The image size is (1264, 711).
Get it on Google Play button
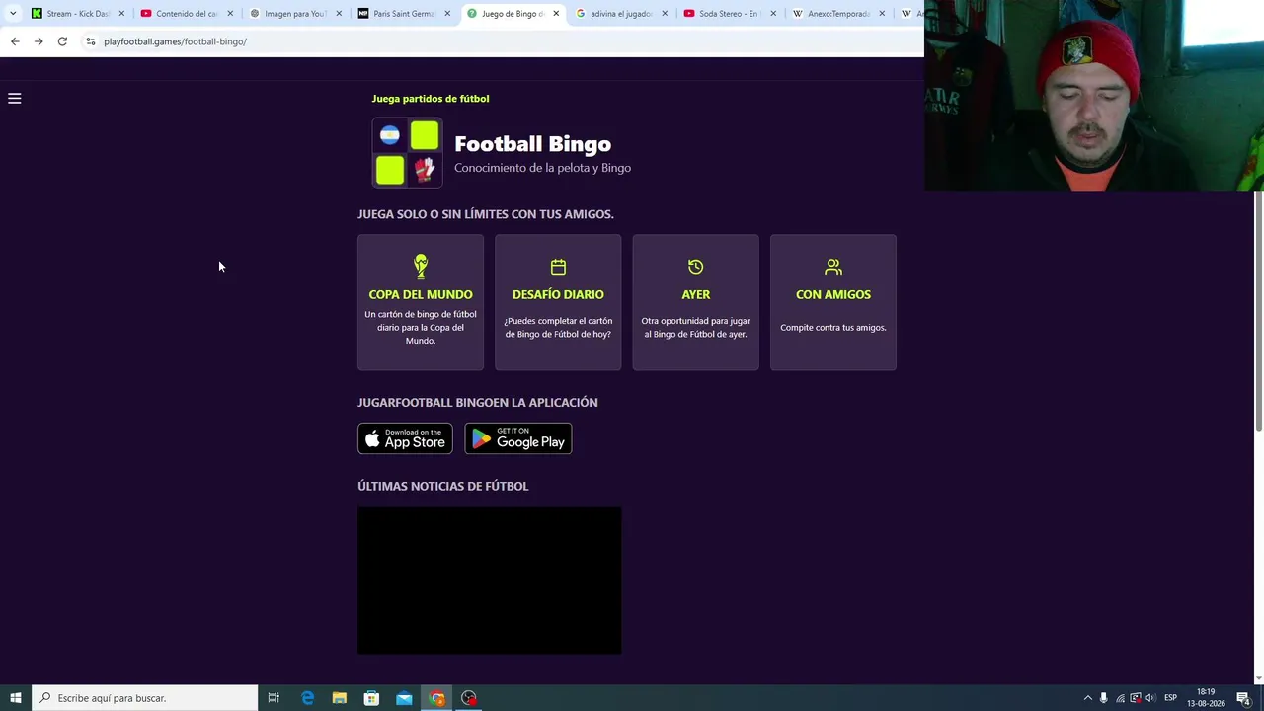point(518,438)
